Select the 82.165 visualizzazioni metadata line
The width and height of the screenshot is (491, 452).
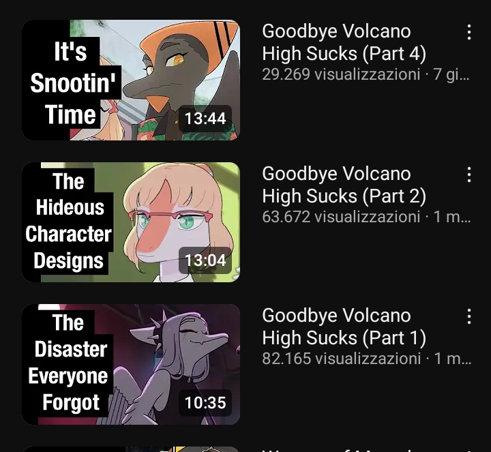366,359
